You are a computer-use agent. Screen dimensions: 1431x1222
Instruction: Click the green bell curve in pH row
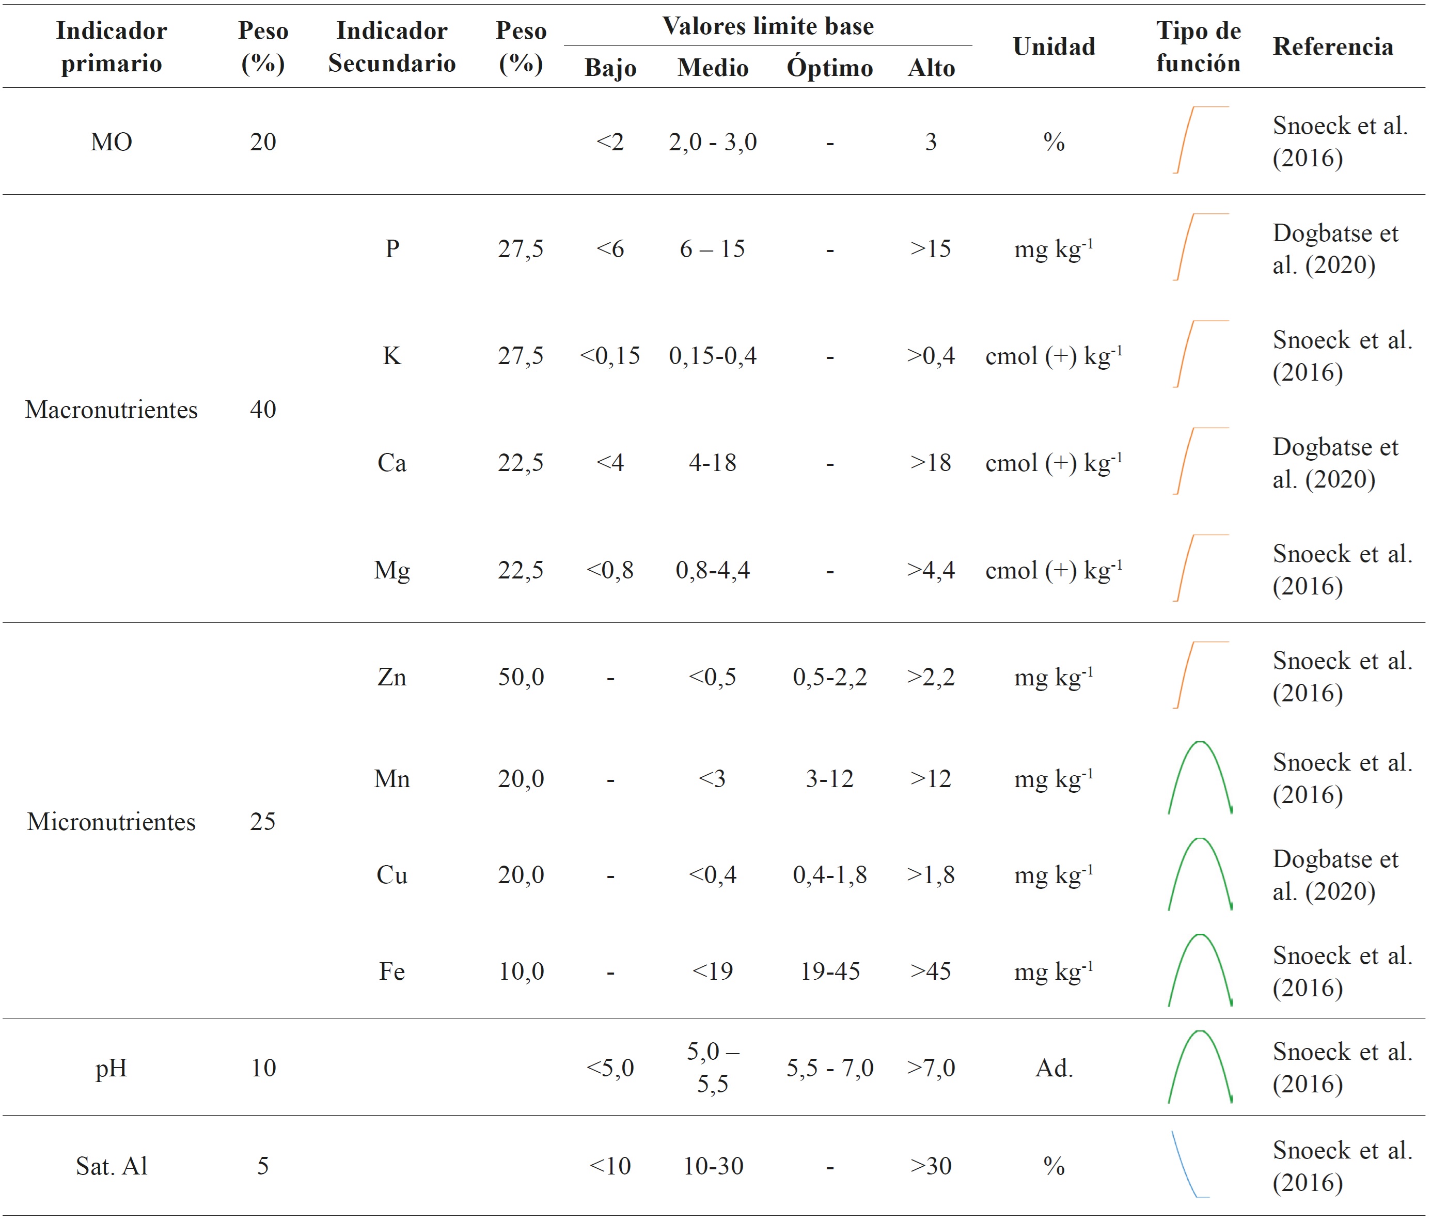1200,1067
